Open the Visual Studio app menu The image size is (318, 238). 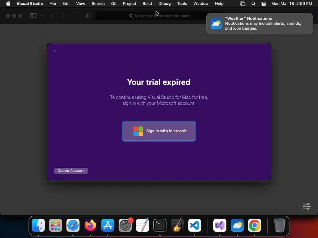[30, 4]
